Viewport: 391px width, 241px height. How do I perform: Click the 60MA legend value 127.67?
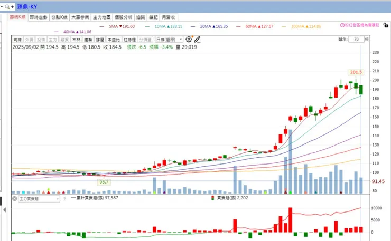pyautogui.click(x=266, y=26)
